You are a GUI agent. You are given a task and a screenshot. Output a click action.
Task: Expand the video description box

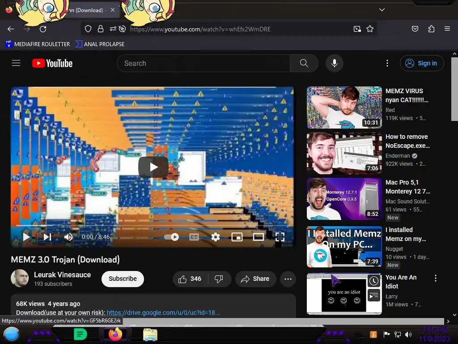(x=153, y=306)
